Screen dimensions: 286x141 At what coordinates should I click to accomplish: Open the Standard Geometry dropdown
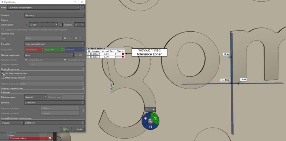[54, 15]
